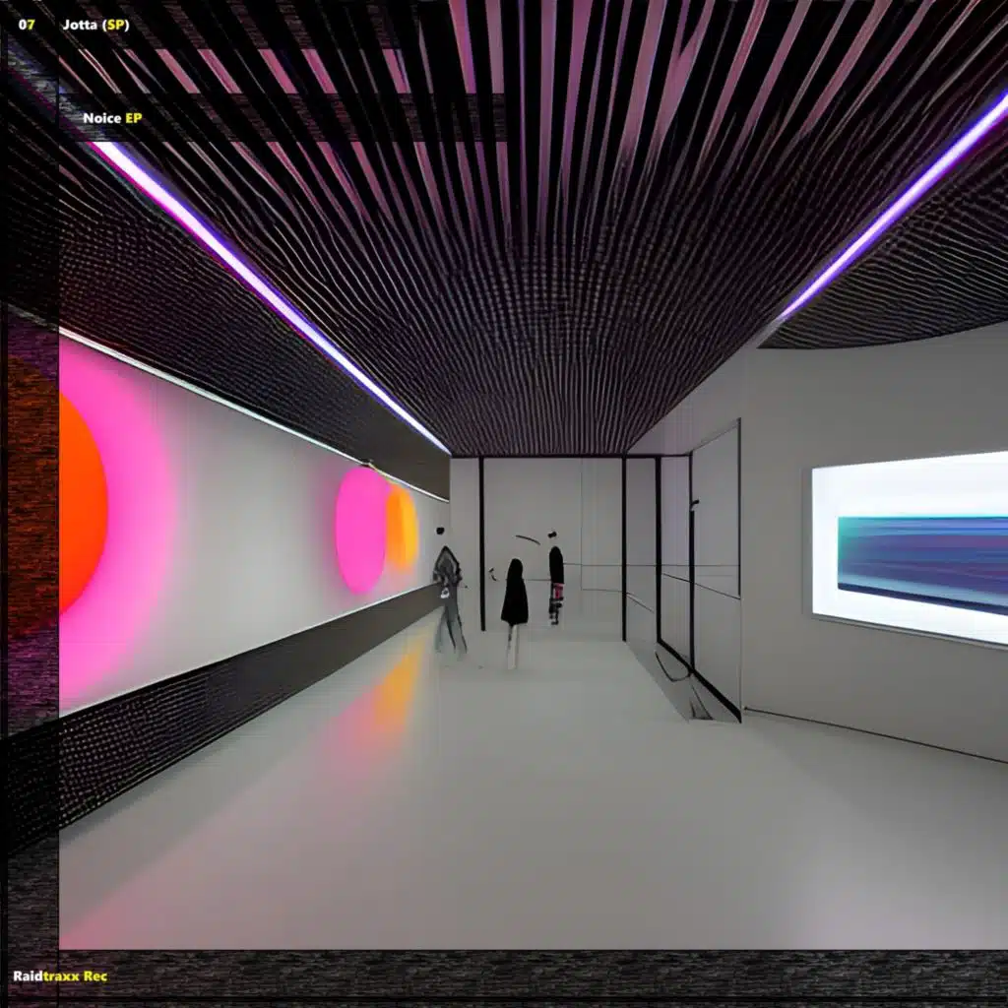Click the track number 07 text

coord(27,25)
